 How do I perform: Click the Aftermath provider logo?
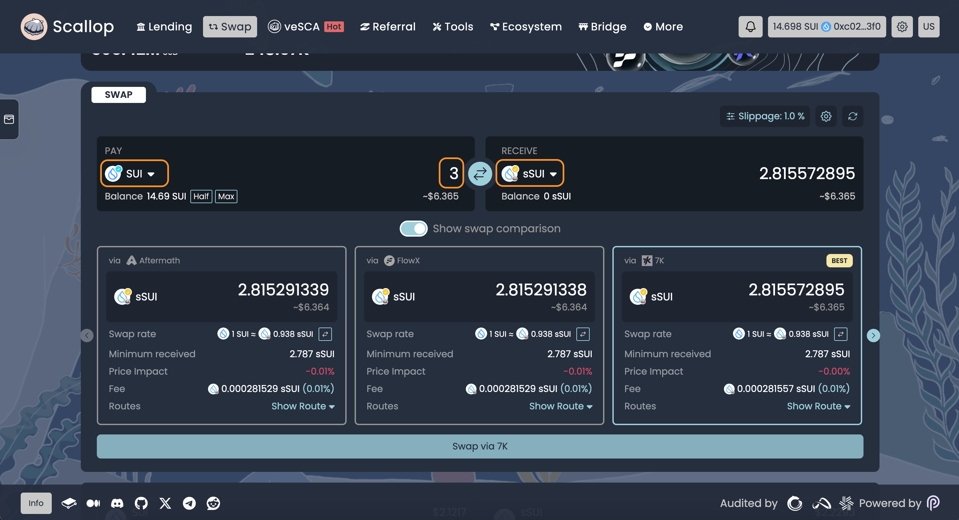click(131, 260)
